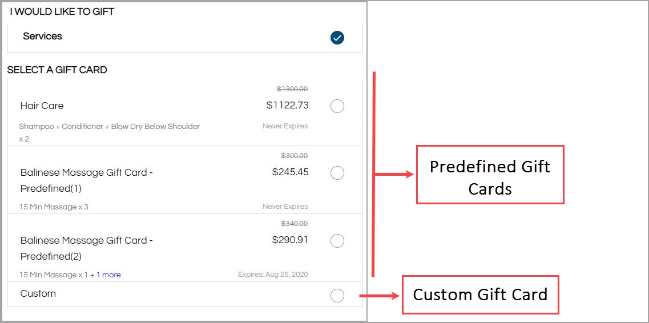The width and height of the screenshot is (649, 323).
Task: Select Balinese Massage Predefined(1) radio button
Action: tap(337, 173)
